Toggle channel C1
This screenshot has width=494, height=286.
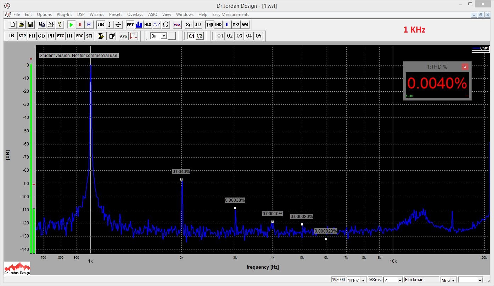[x=191, y=36]
